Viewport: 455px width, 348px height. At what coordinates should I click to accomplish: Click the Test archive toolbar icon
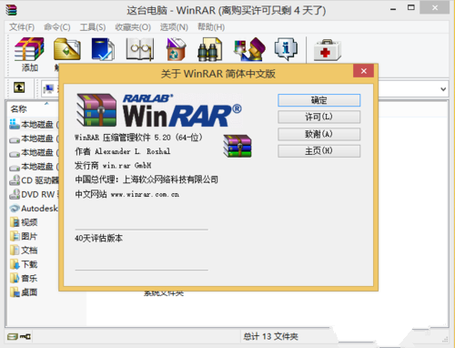(x=103, y=49)
